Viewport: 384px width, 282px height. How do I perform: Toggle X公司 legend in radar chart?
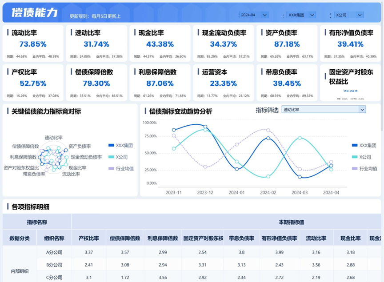click(118, 157)
